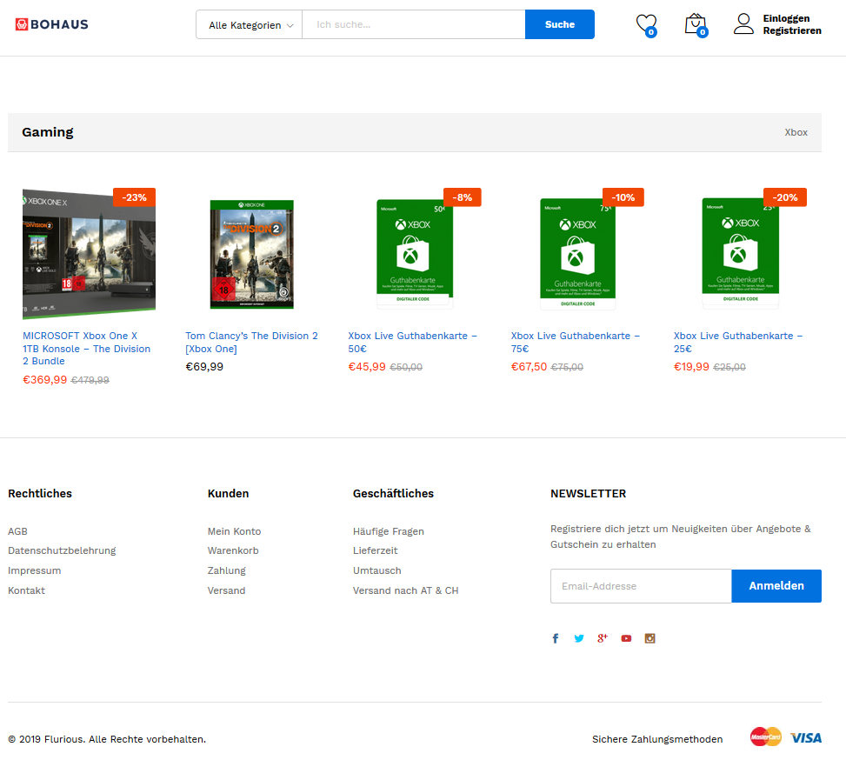Click the Geschäftliches footer heading
846x760 pixels.
pyautogui.click(x=393, y=493)
